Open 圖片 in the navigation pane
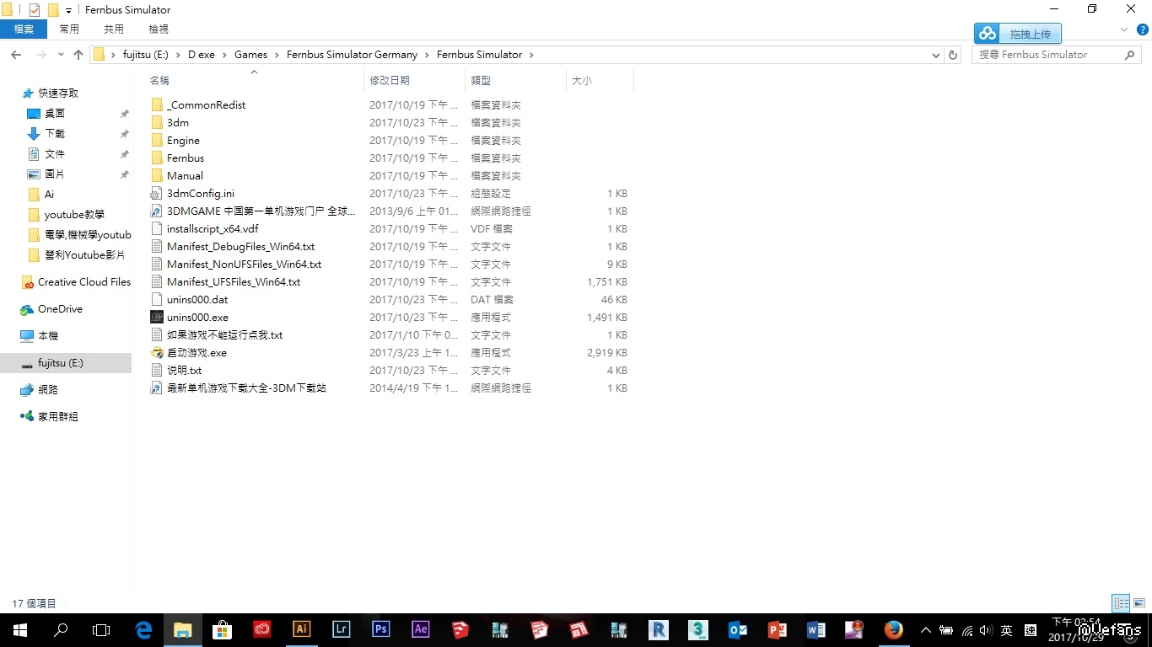 coord(55,174)
